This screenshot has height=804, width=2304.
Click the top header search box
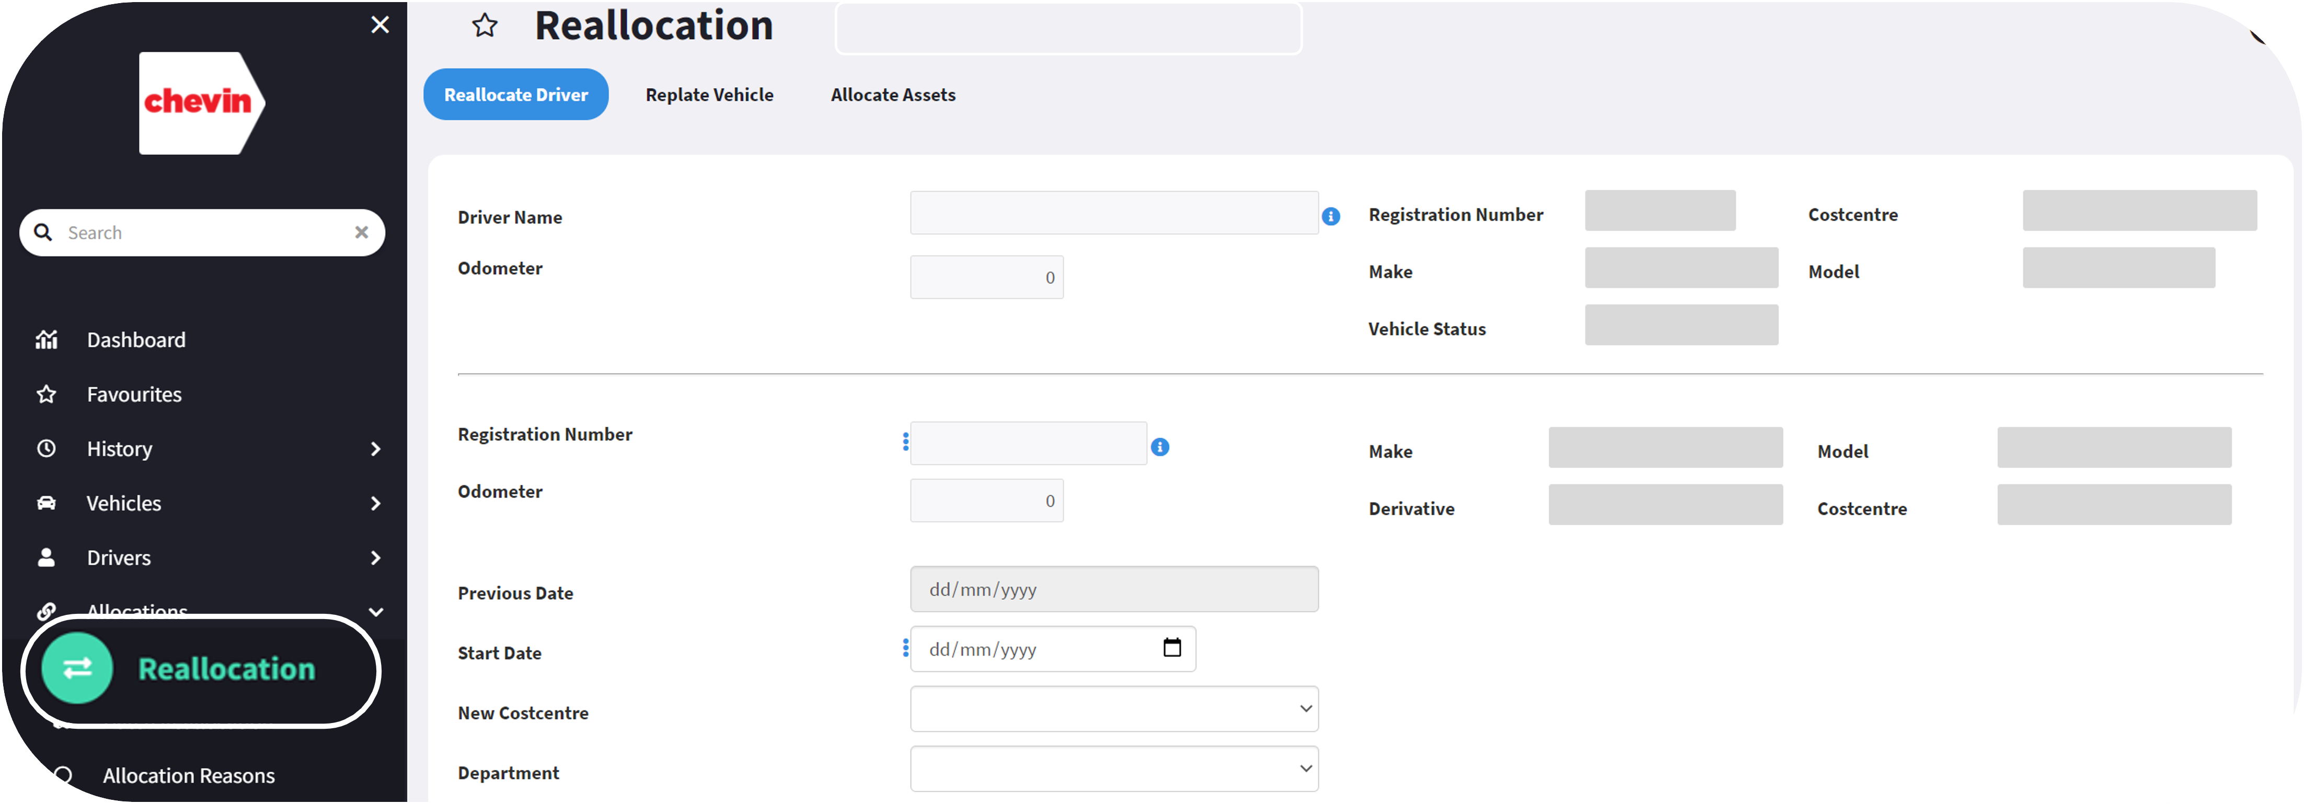point(1068,28)
